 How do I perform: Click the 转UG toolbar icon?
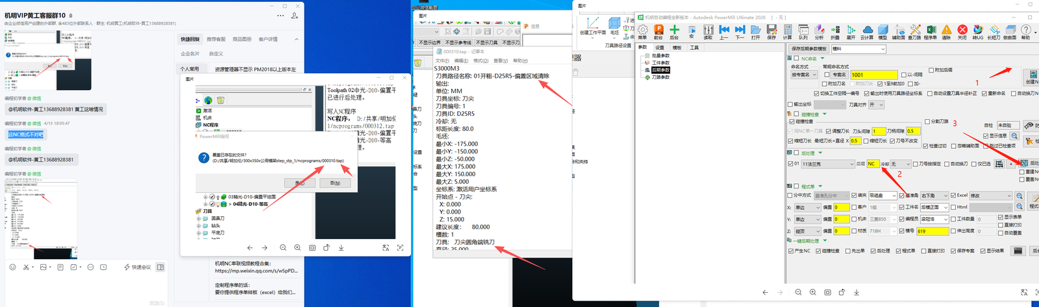click(x=978, y=32)
